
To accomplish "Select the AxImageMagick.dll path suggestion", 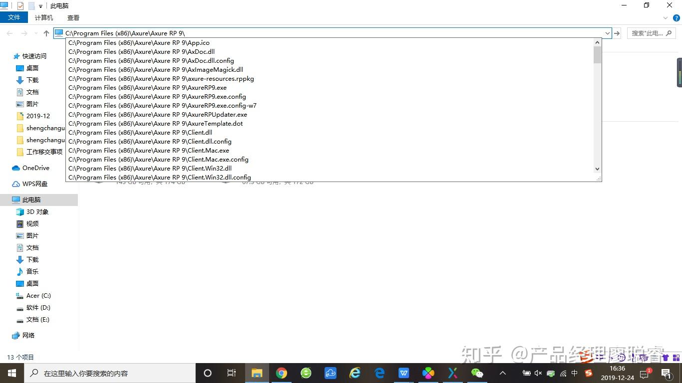I will (x=330, y=70).
